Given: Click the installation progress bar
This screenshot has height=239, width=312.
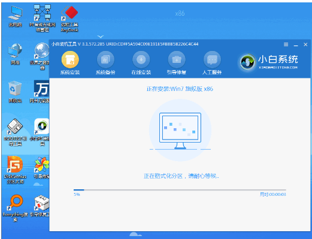Looking at the screenshot, I should pyautogui.click(x=180, y=190).
